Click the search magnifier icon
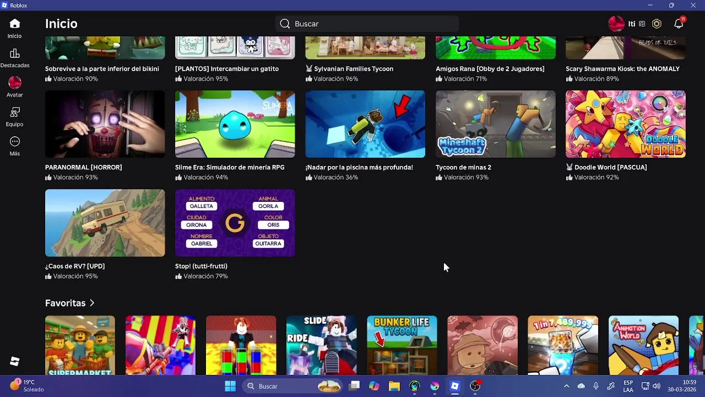This screenshot has width=705, height=397. (285, 24)
